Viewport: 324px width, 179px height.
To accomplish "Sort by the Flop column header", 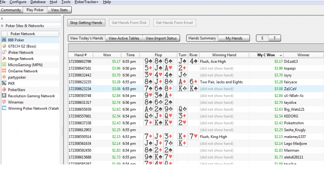I will (158, 55).
